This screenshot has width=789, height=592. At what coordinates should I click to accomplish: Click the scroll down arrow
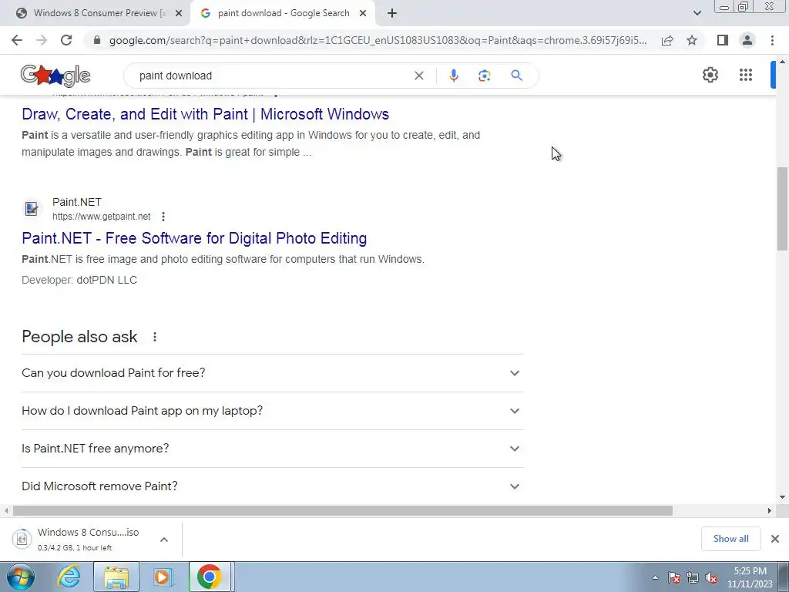782,497
